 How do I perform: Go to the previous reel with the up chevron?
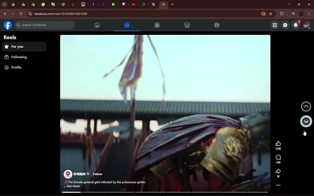306,106
